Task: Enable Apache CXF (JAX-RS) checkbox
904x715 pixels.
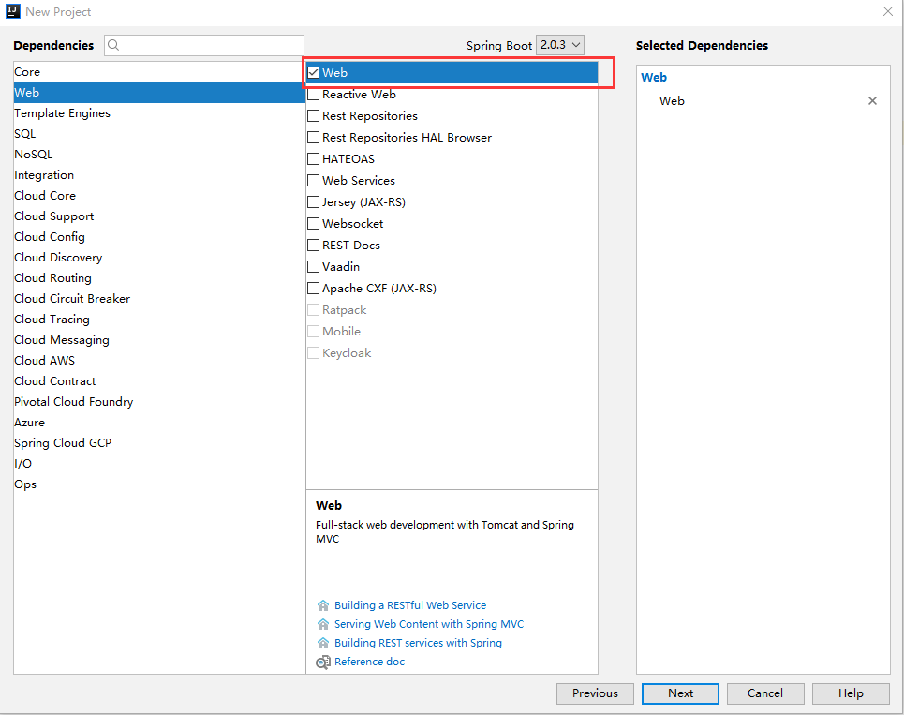Action: (313, 289)
